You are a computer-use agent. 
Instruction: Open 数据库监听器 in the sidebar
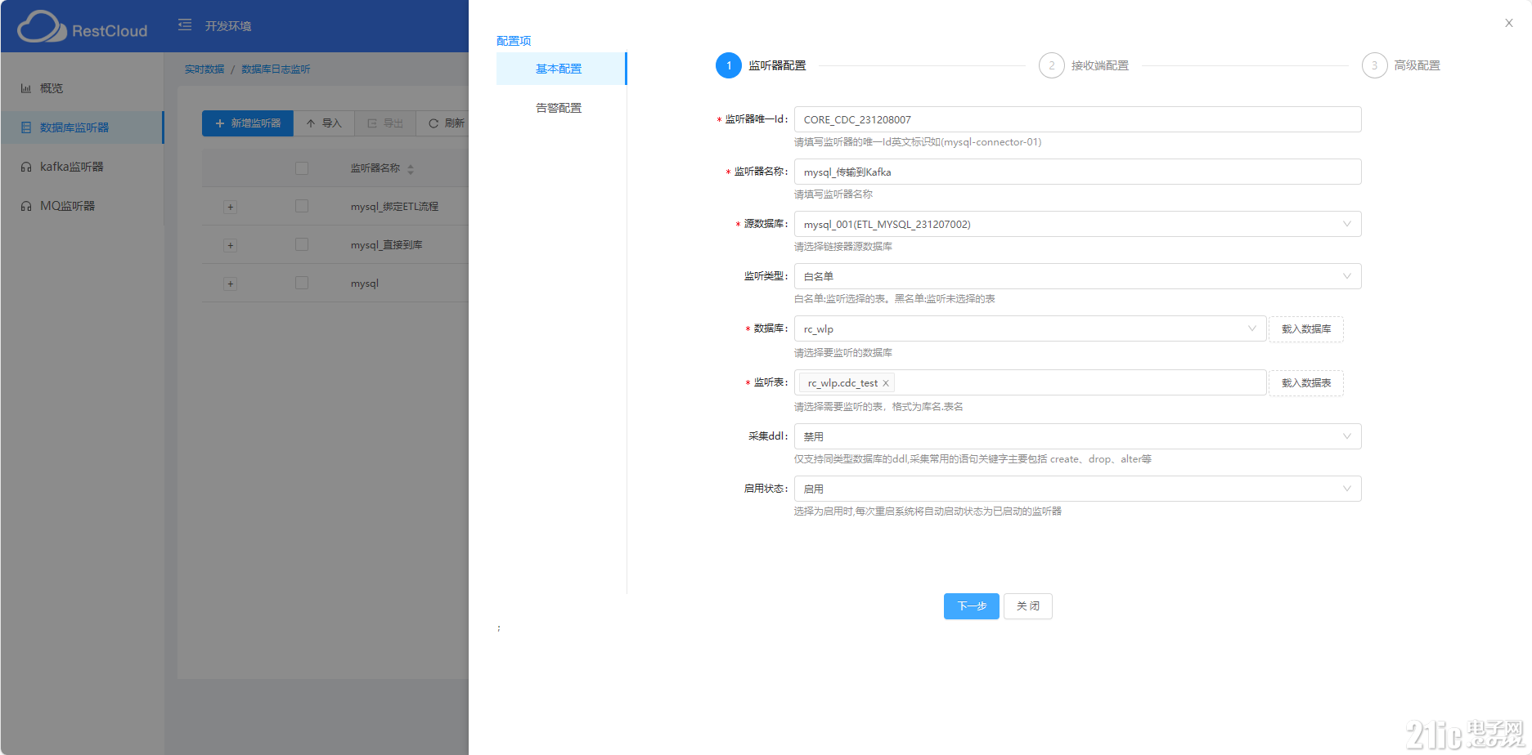82,127
